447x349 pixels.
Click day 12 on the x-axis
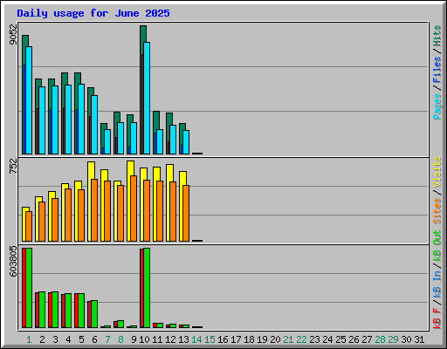(x=170, y=339)
